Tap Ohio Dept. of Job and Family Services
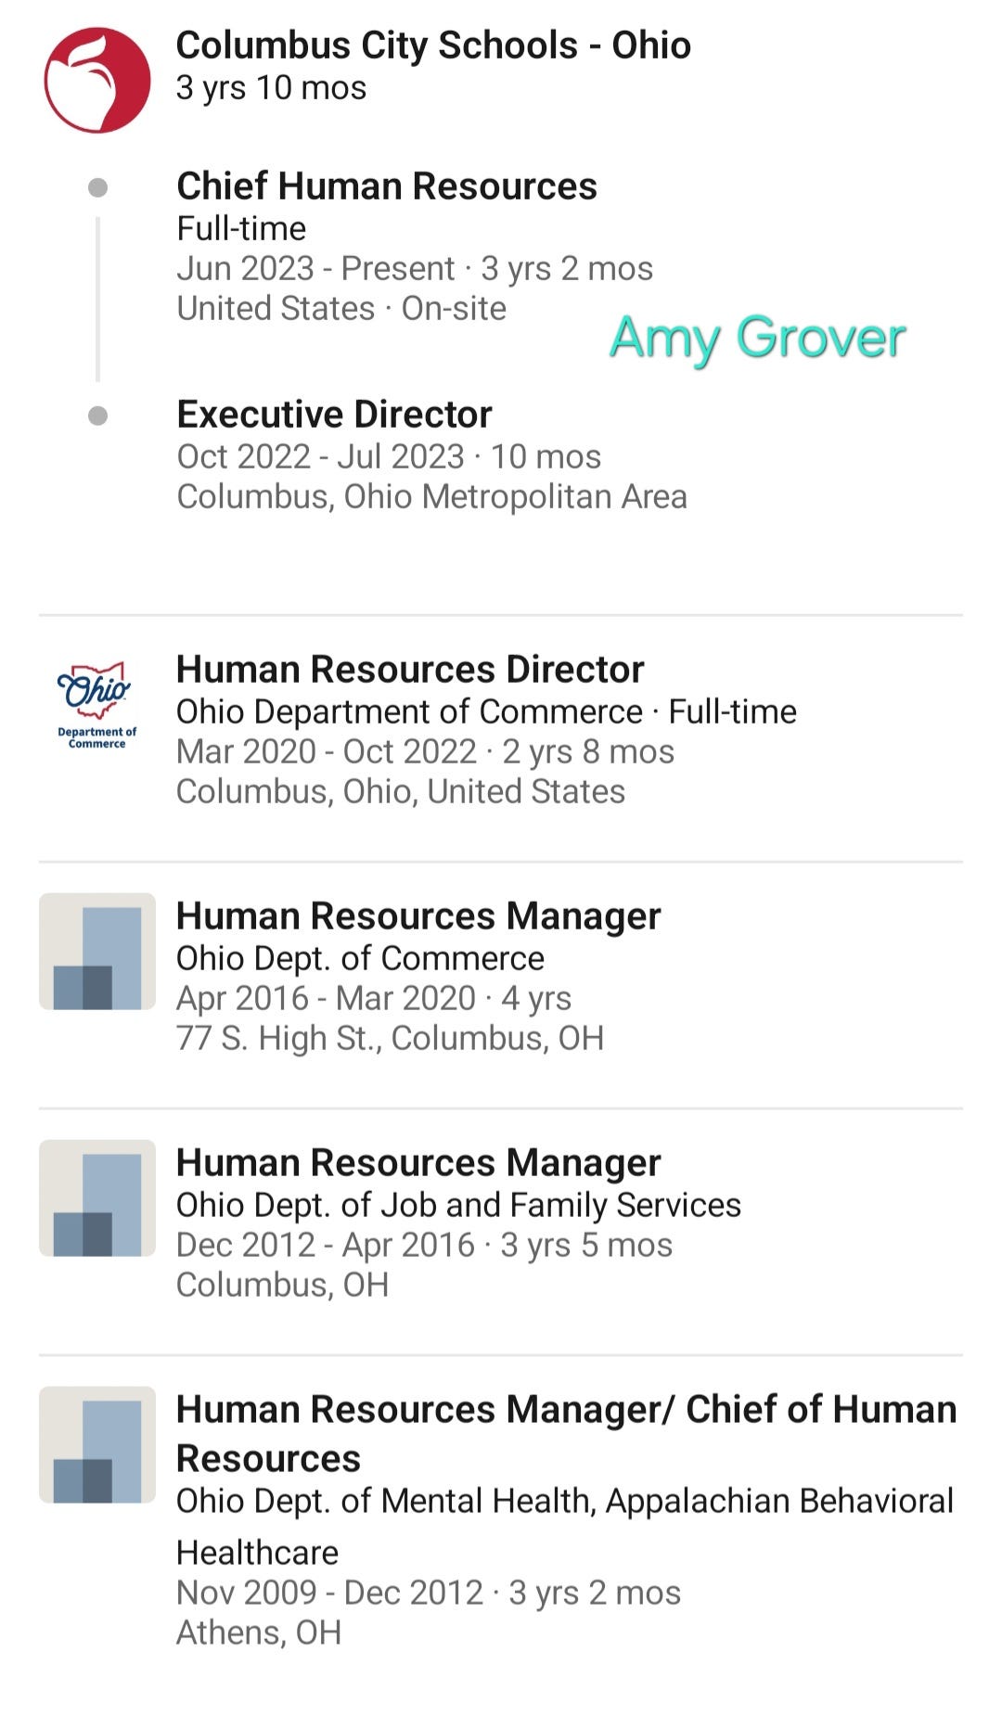 pyautogui.click(x=458, y=1205)
